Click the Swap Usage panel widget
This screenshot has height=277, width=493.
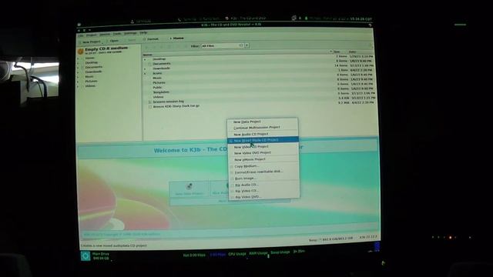(280, 252)
